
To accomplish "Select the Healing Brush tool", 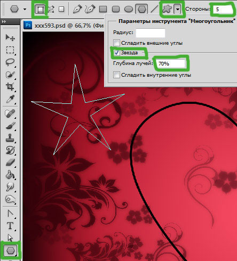I will pos(10,113).
